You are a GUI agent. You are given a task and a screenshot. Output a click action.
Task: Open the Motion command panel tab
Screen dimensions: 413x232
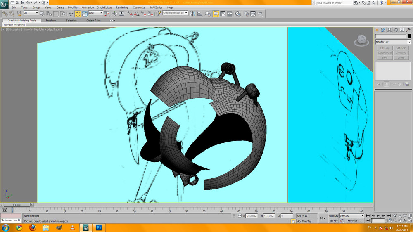tap(396, 30)
